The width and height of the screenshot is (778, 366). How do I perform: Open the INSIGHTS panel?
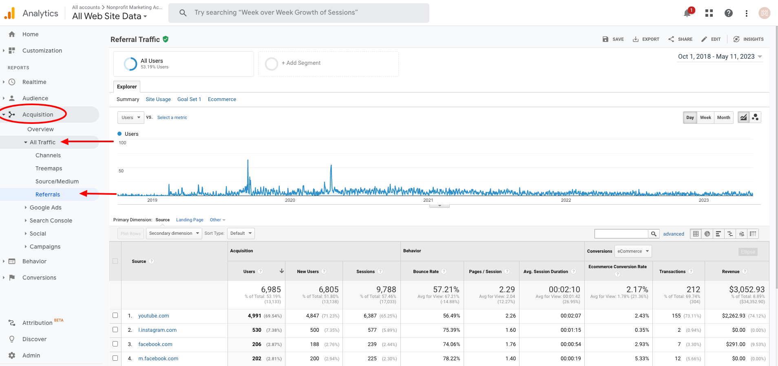point(748,39)
